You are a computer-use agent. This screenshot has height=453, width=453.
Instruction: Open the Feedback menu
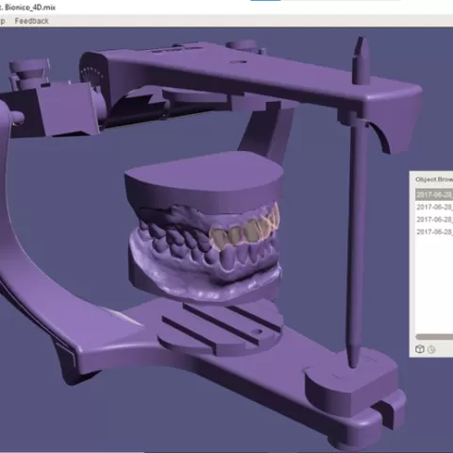point(31,21)
